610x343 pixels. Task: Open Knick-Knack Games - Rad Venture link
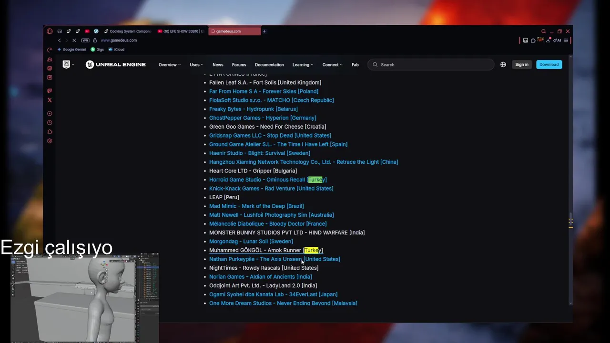pyautogui.click(x=271, y=188)
